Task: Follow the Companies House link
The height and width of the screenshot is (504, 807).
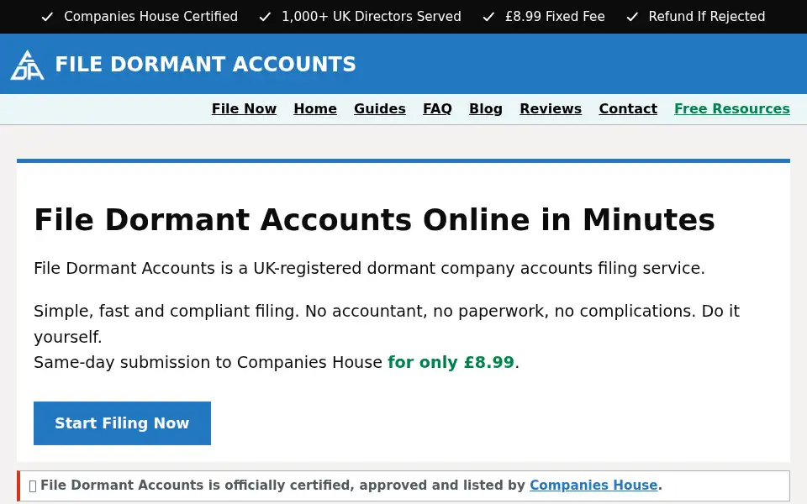Action: click(x=593, y=485)
